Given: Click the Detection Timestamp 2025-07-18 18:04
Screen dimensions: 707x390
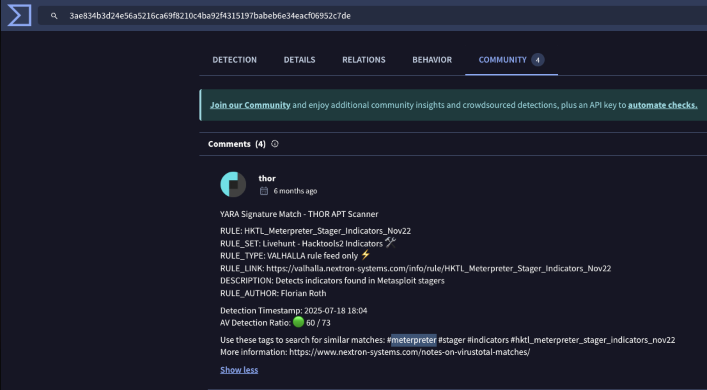Looking at the screenshot, I should point(294,311).
